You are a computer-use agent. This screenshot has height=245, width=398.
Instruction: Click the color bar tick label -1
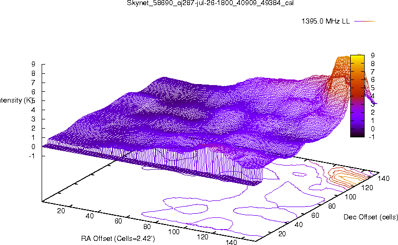tap(372, 137)
